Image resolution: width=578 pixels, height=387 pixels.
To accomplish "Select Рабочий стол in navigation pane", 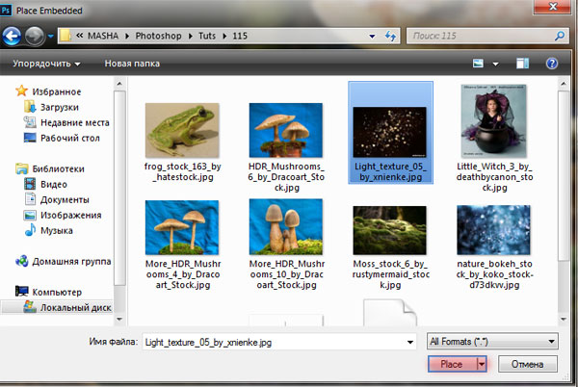I will (x=70, y=138).
